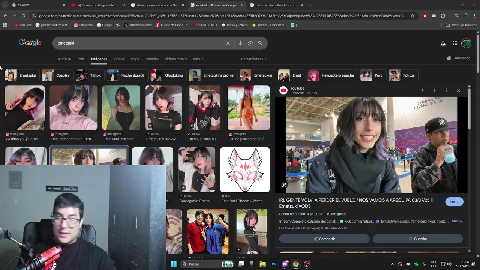
Task: Open the Google apps grid
Action: [455, 43]
